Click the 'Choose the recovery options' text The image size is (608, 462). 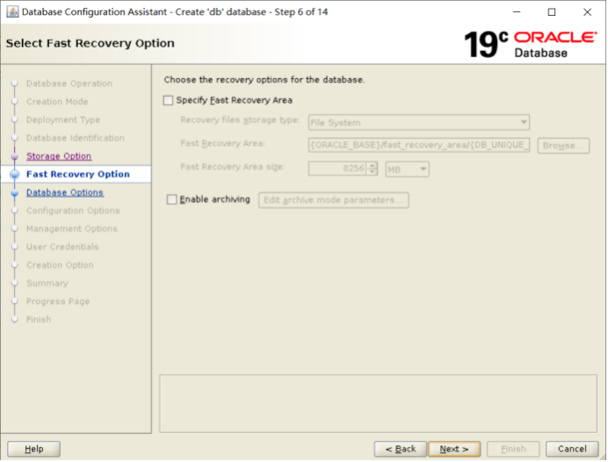[264, 80]
